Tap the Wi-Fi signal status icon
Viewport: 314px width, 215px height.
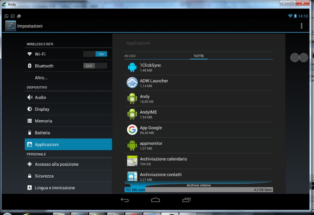click(290, 16)
